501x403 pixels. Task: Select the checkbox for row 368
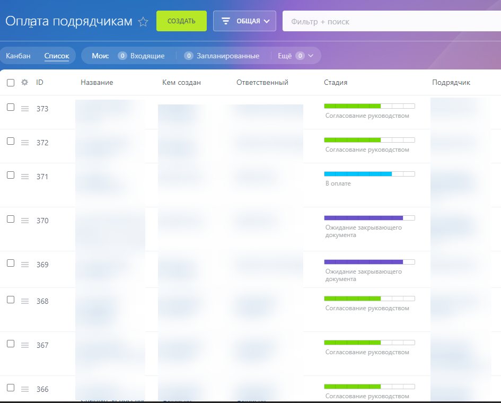pos(11,300)
